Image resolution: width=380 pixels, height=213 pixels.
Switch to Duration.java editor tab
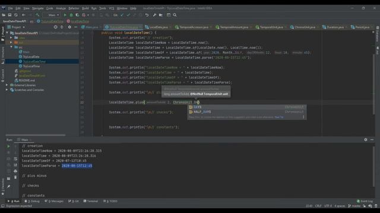click(335, 27)
